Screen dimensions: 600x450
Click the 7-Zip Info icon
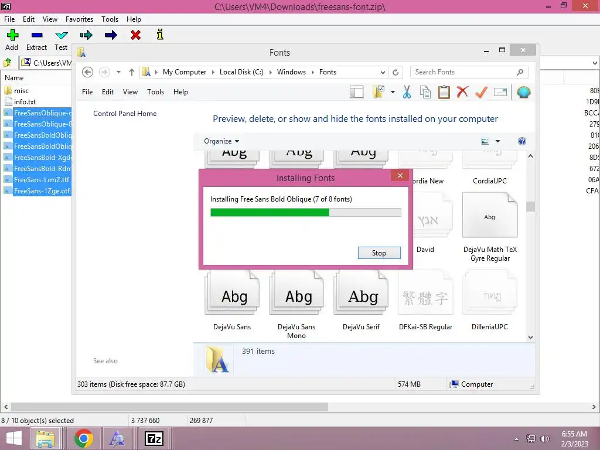coord(160,35)
